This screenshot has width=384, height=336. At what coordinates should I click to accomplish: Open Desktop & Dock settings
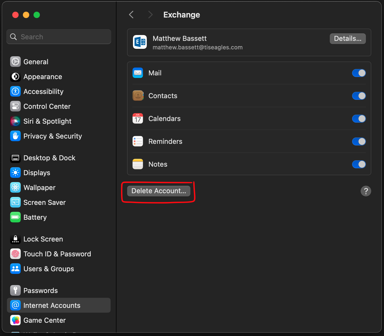point(49,158)
